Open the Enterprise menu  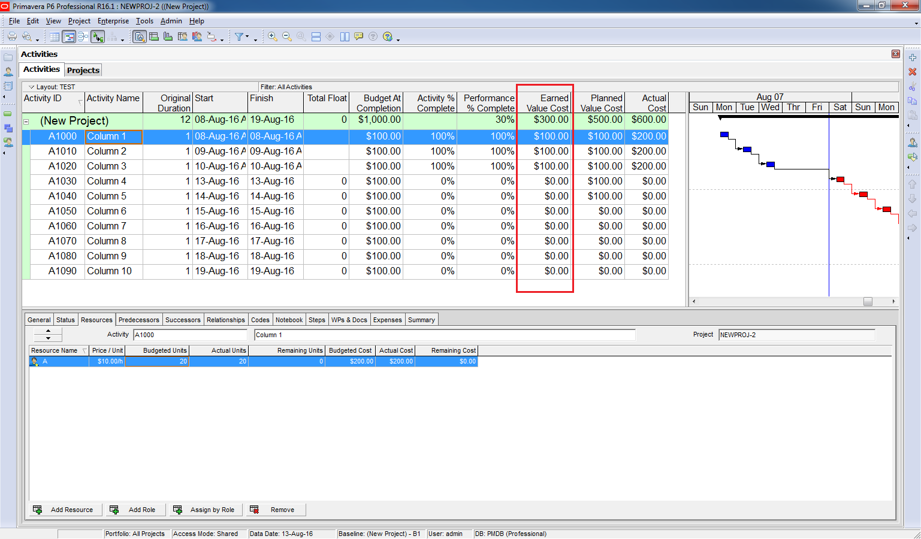coord(113,21)
